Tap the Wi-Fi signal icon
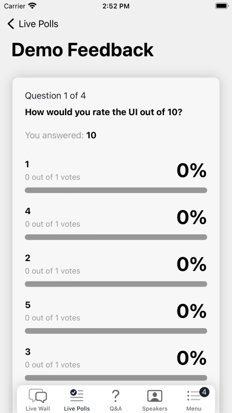This screenshot has width=232, height=413. [x=33, y=6]
